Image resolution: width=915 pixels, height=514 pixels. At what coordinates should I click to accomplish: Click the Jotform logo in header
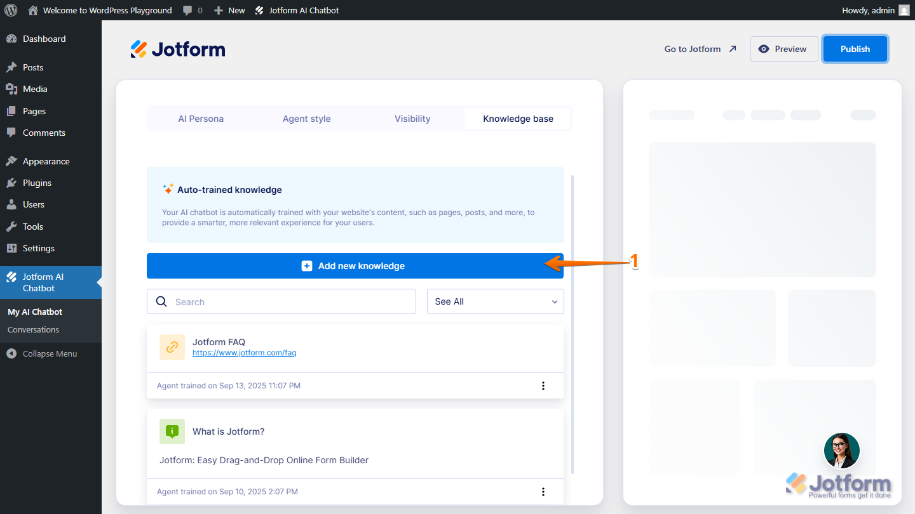(178, 49)
